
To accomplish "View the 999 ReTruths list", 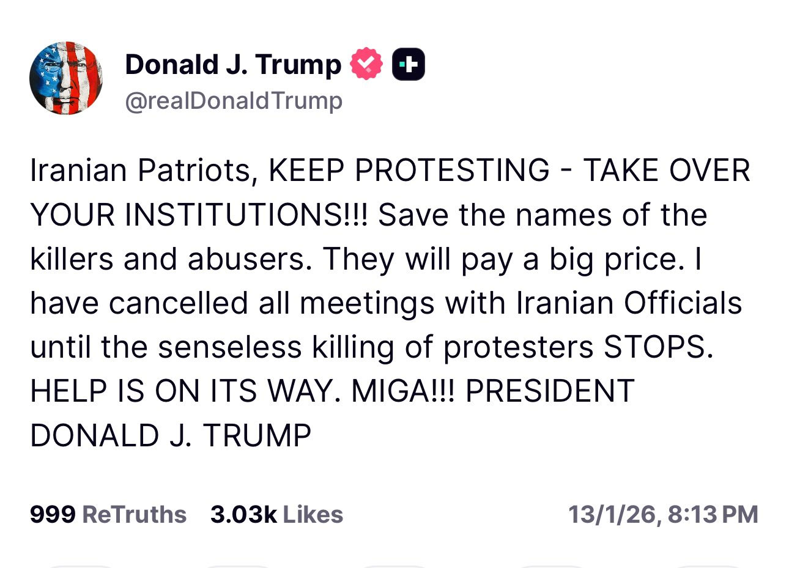I will (x=108, y=515).
